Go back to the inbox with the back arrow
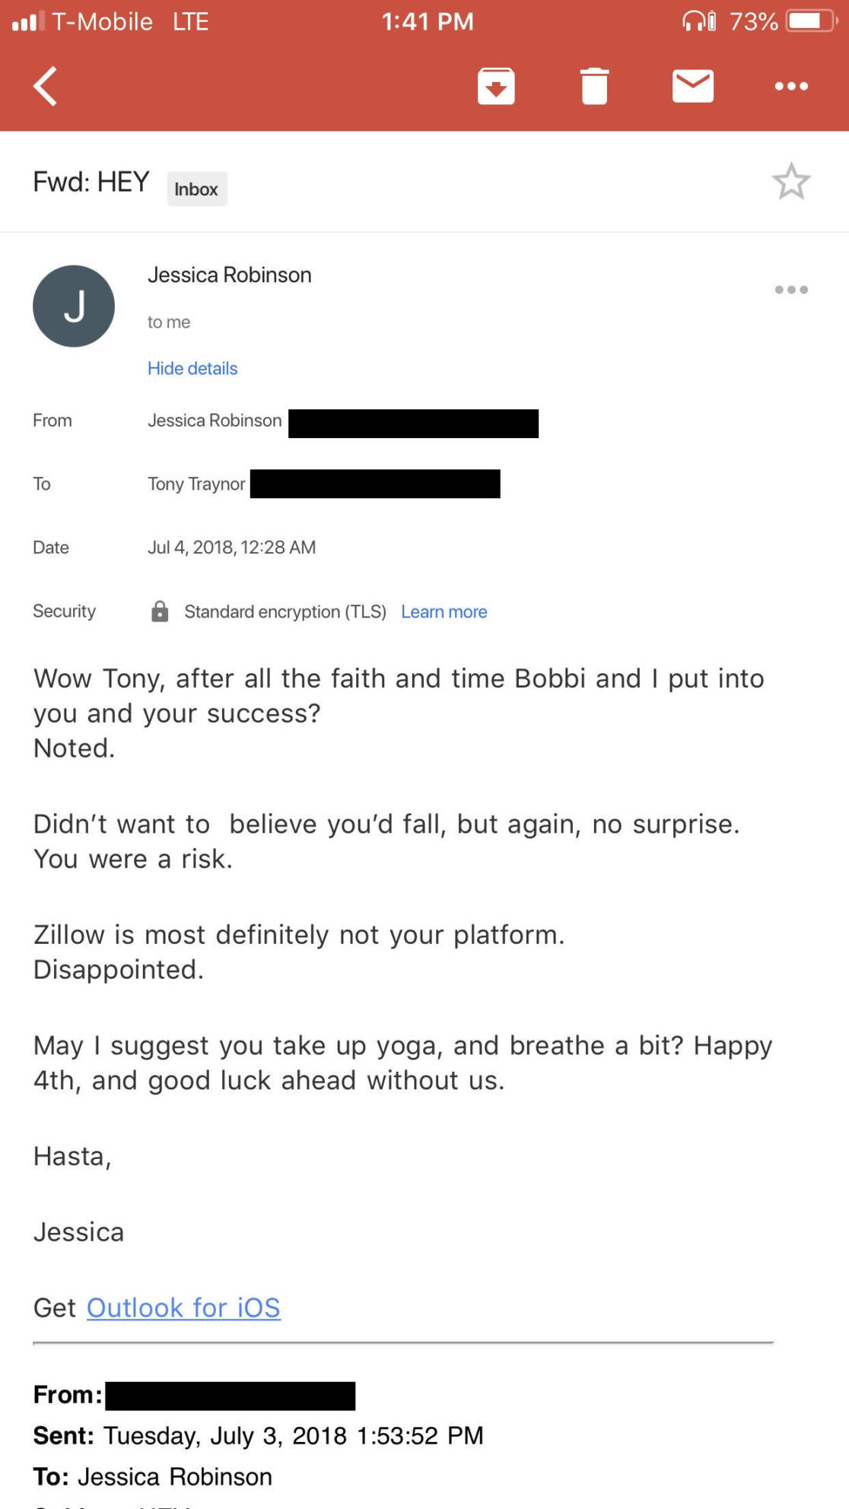Screen dimensions: 849x1509 tap(44, 86)
